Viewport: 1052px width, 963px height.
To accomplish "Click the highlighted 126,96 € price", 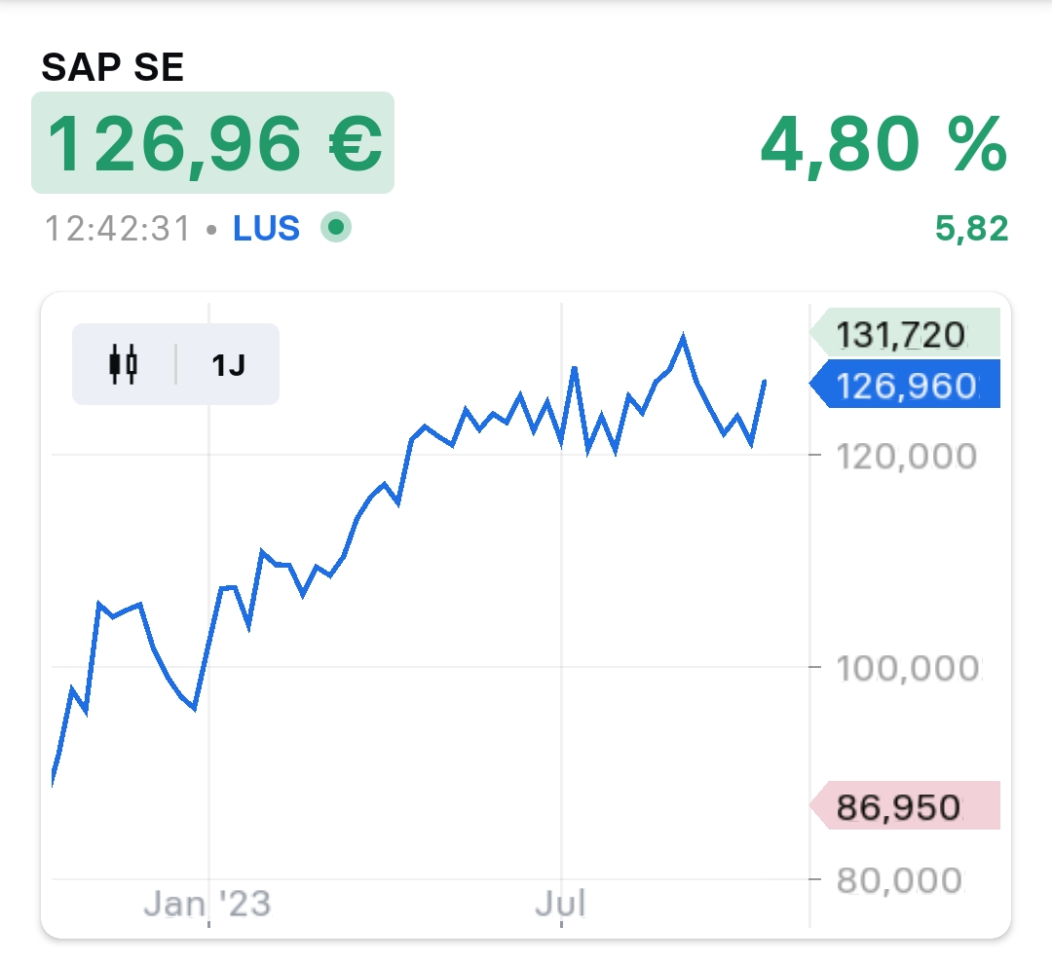I will [x=213, y=143].
